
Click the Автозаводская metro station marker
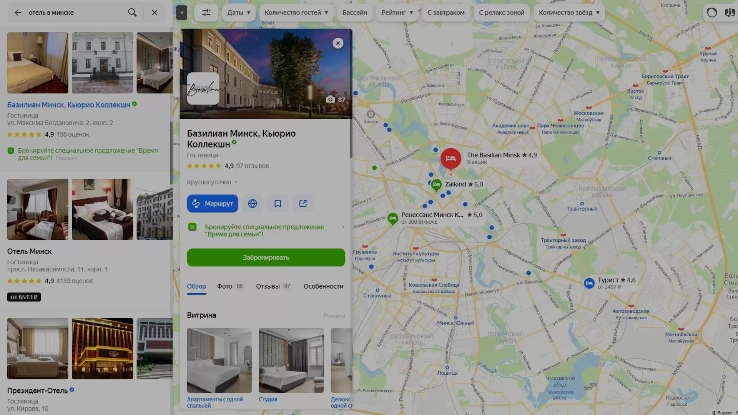coord(631,306)
